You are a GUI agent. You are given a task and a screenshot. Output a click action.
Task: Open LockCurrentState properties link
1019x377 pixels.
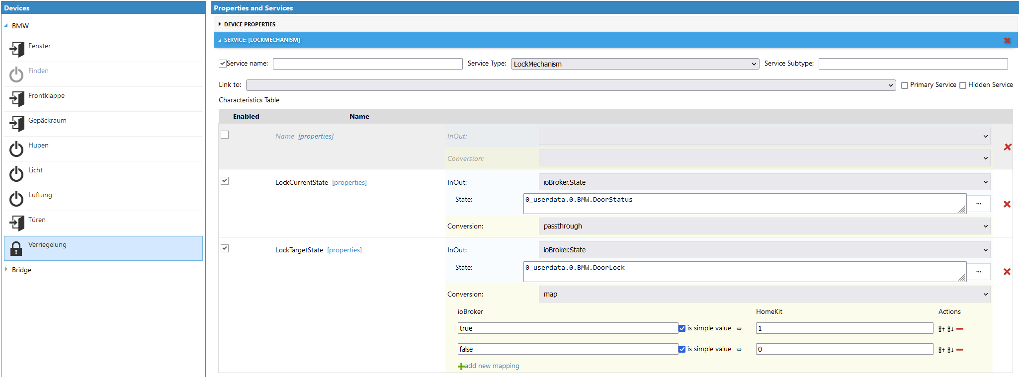coord(349,183)
